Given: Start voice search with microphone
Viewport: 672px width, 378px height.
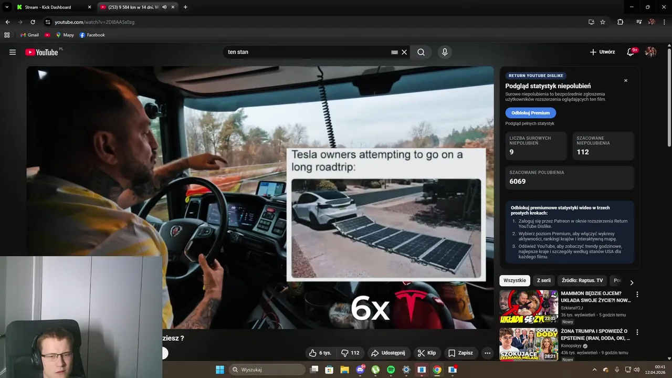Looking at the screenshot, I should [445, 52].
